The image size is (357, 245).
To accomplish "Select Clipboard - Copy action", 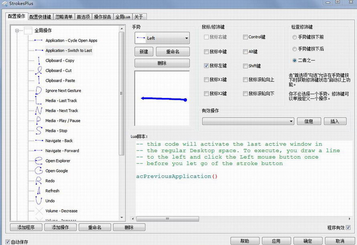I will point(60,61).
